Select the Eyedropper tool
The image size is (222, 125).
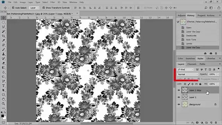[3, 41]
